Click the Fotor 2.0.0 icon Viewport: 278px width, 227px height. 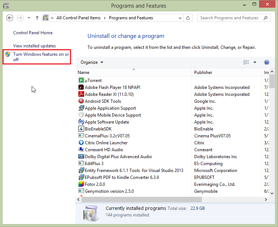click(81, 184)
